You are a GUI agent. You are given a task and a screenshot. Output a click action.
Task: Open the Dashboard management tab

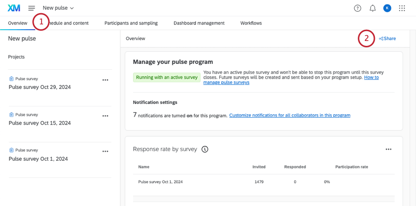(199, 23)
